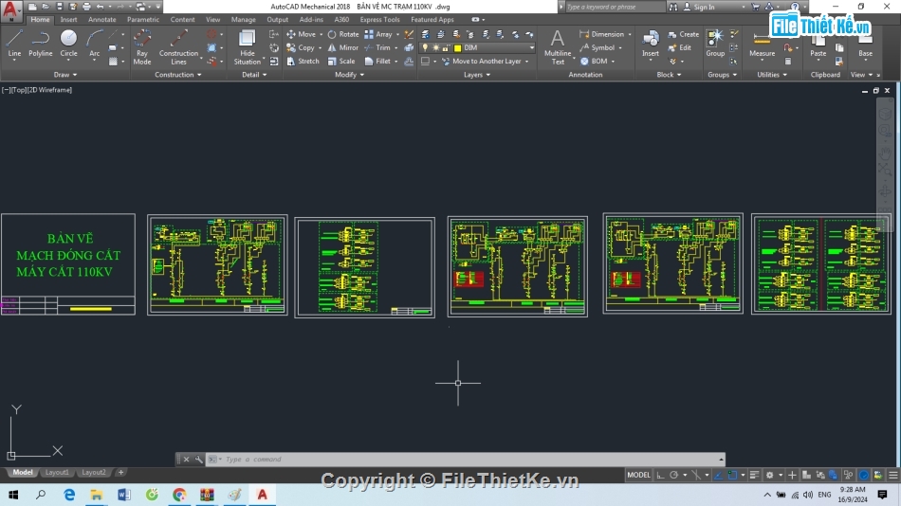Open the Express Tools tab
The image size is (901, 506).
[379, 20]
